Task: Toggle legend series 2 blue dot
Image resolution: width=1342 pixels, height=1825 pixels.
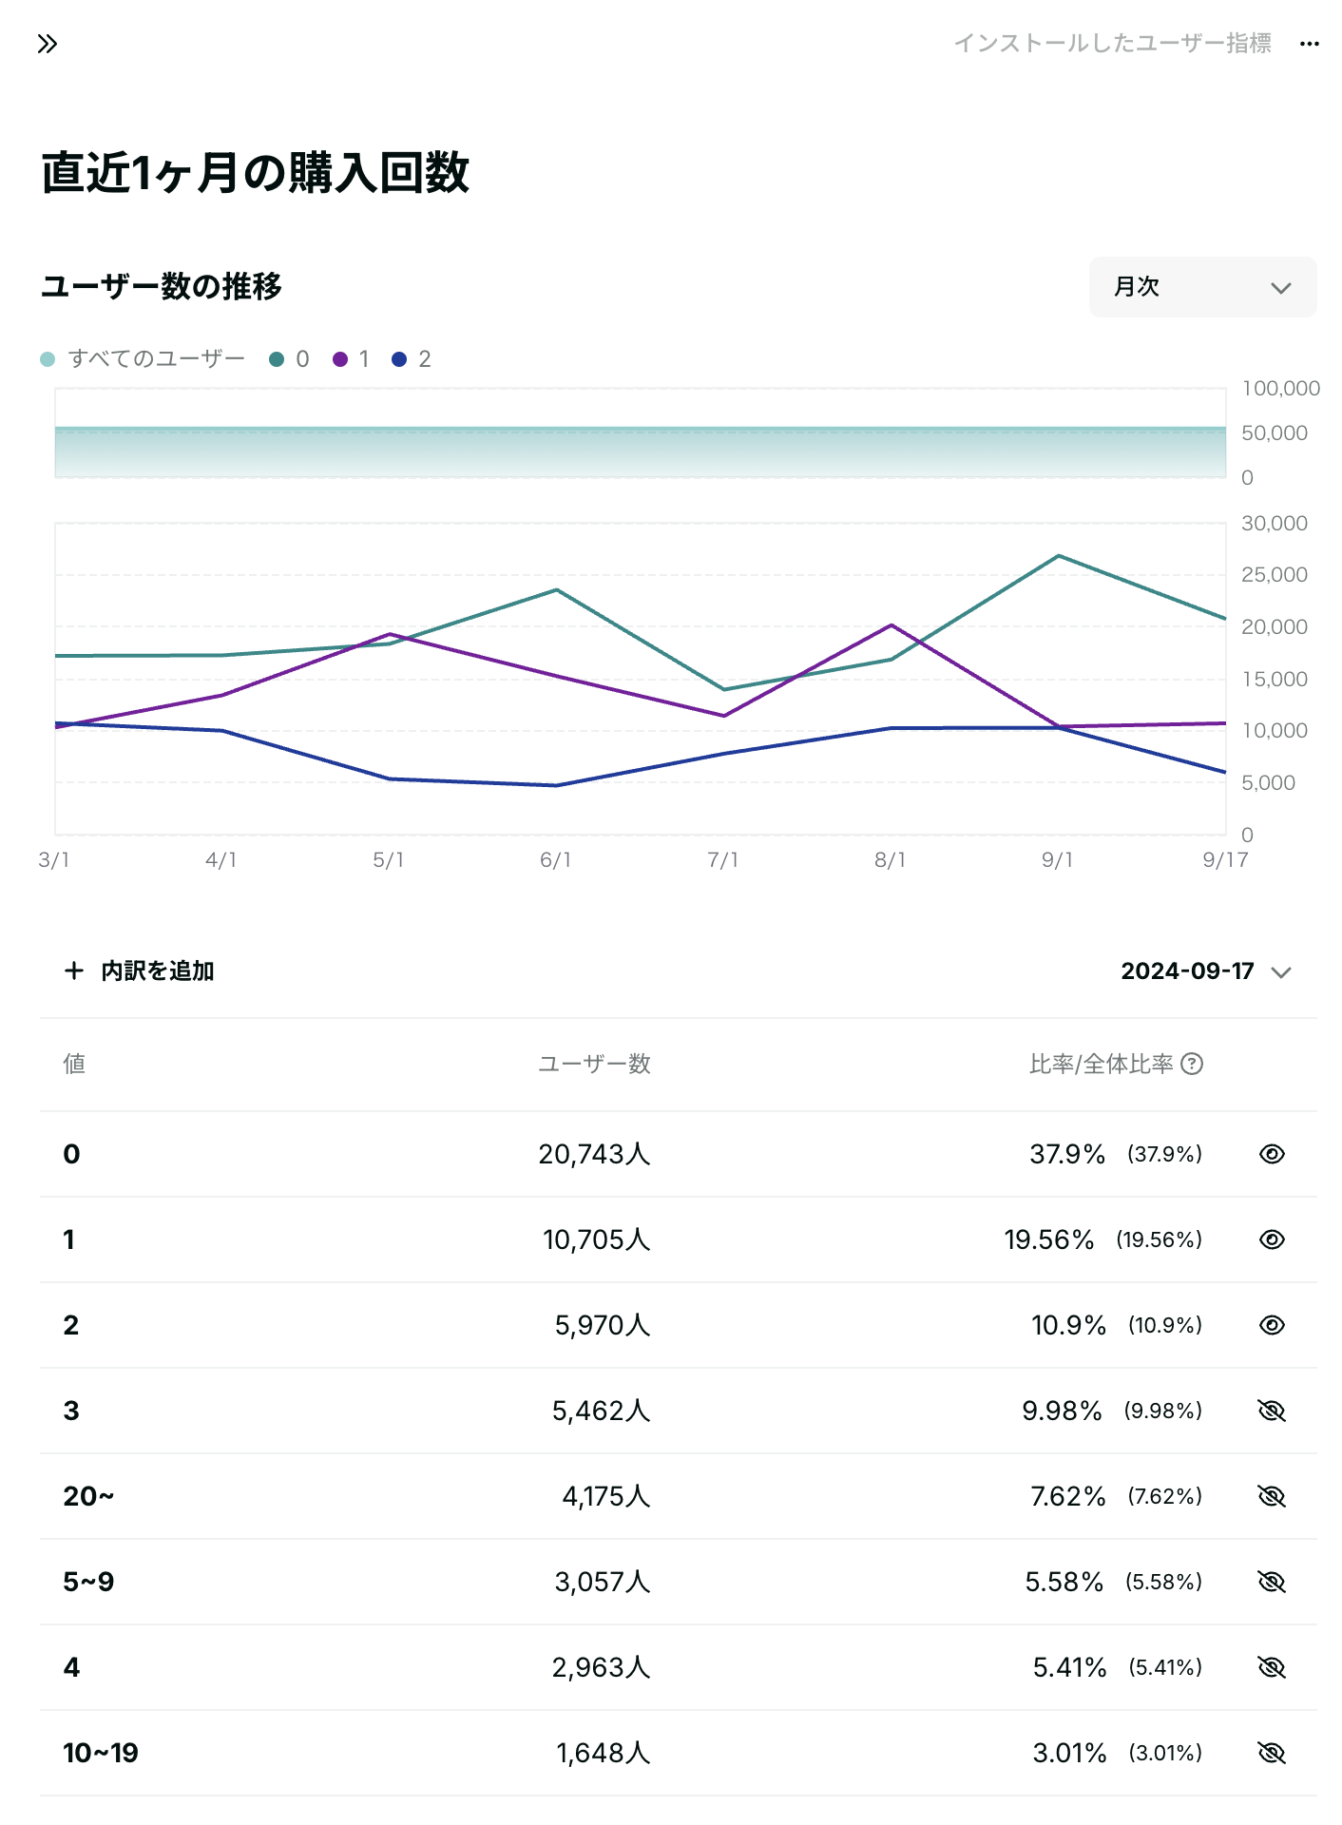Action: tap(399, 359)
